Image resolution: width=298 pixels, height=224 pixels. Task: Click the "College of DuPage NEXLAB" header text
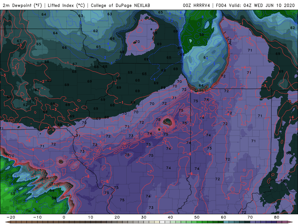[x=120, y=5]
